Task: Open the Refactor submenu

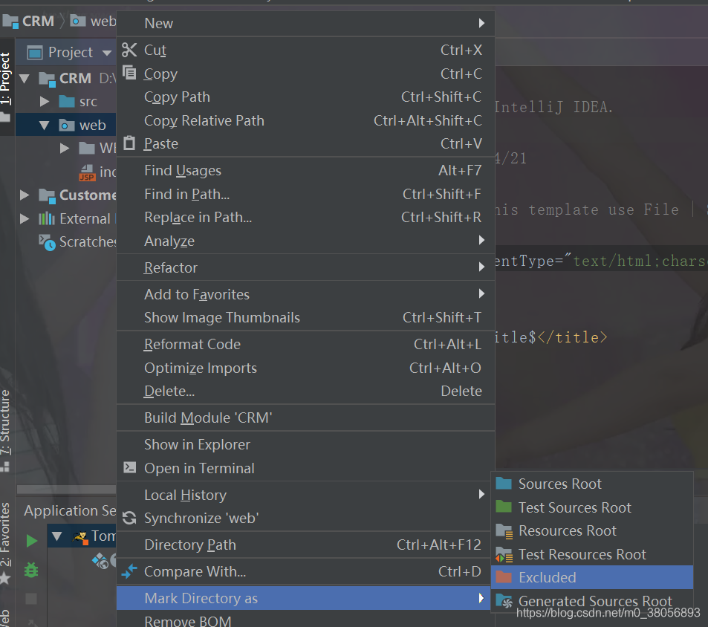Action: point(305,267)
